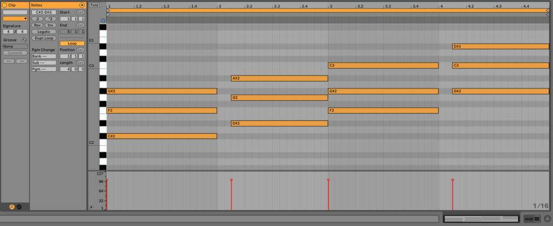This screenshot has width=553, height=226.
Task: Select the G#2 note at bar 4.1
Action: coord(501,91)
